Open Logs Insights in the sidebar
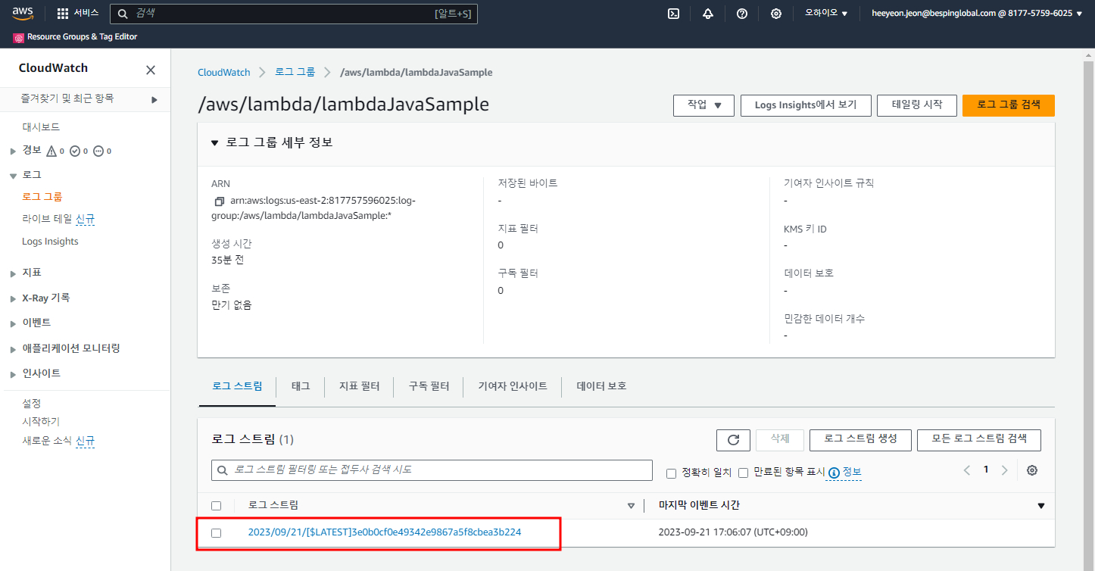This screenshot has height=571, width=1095. (50, 242)
